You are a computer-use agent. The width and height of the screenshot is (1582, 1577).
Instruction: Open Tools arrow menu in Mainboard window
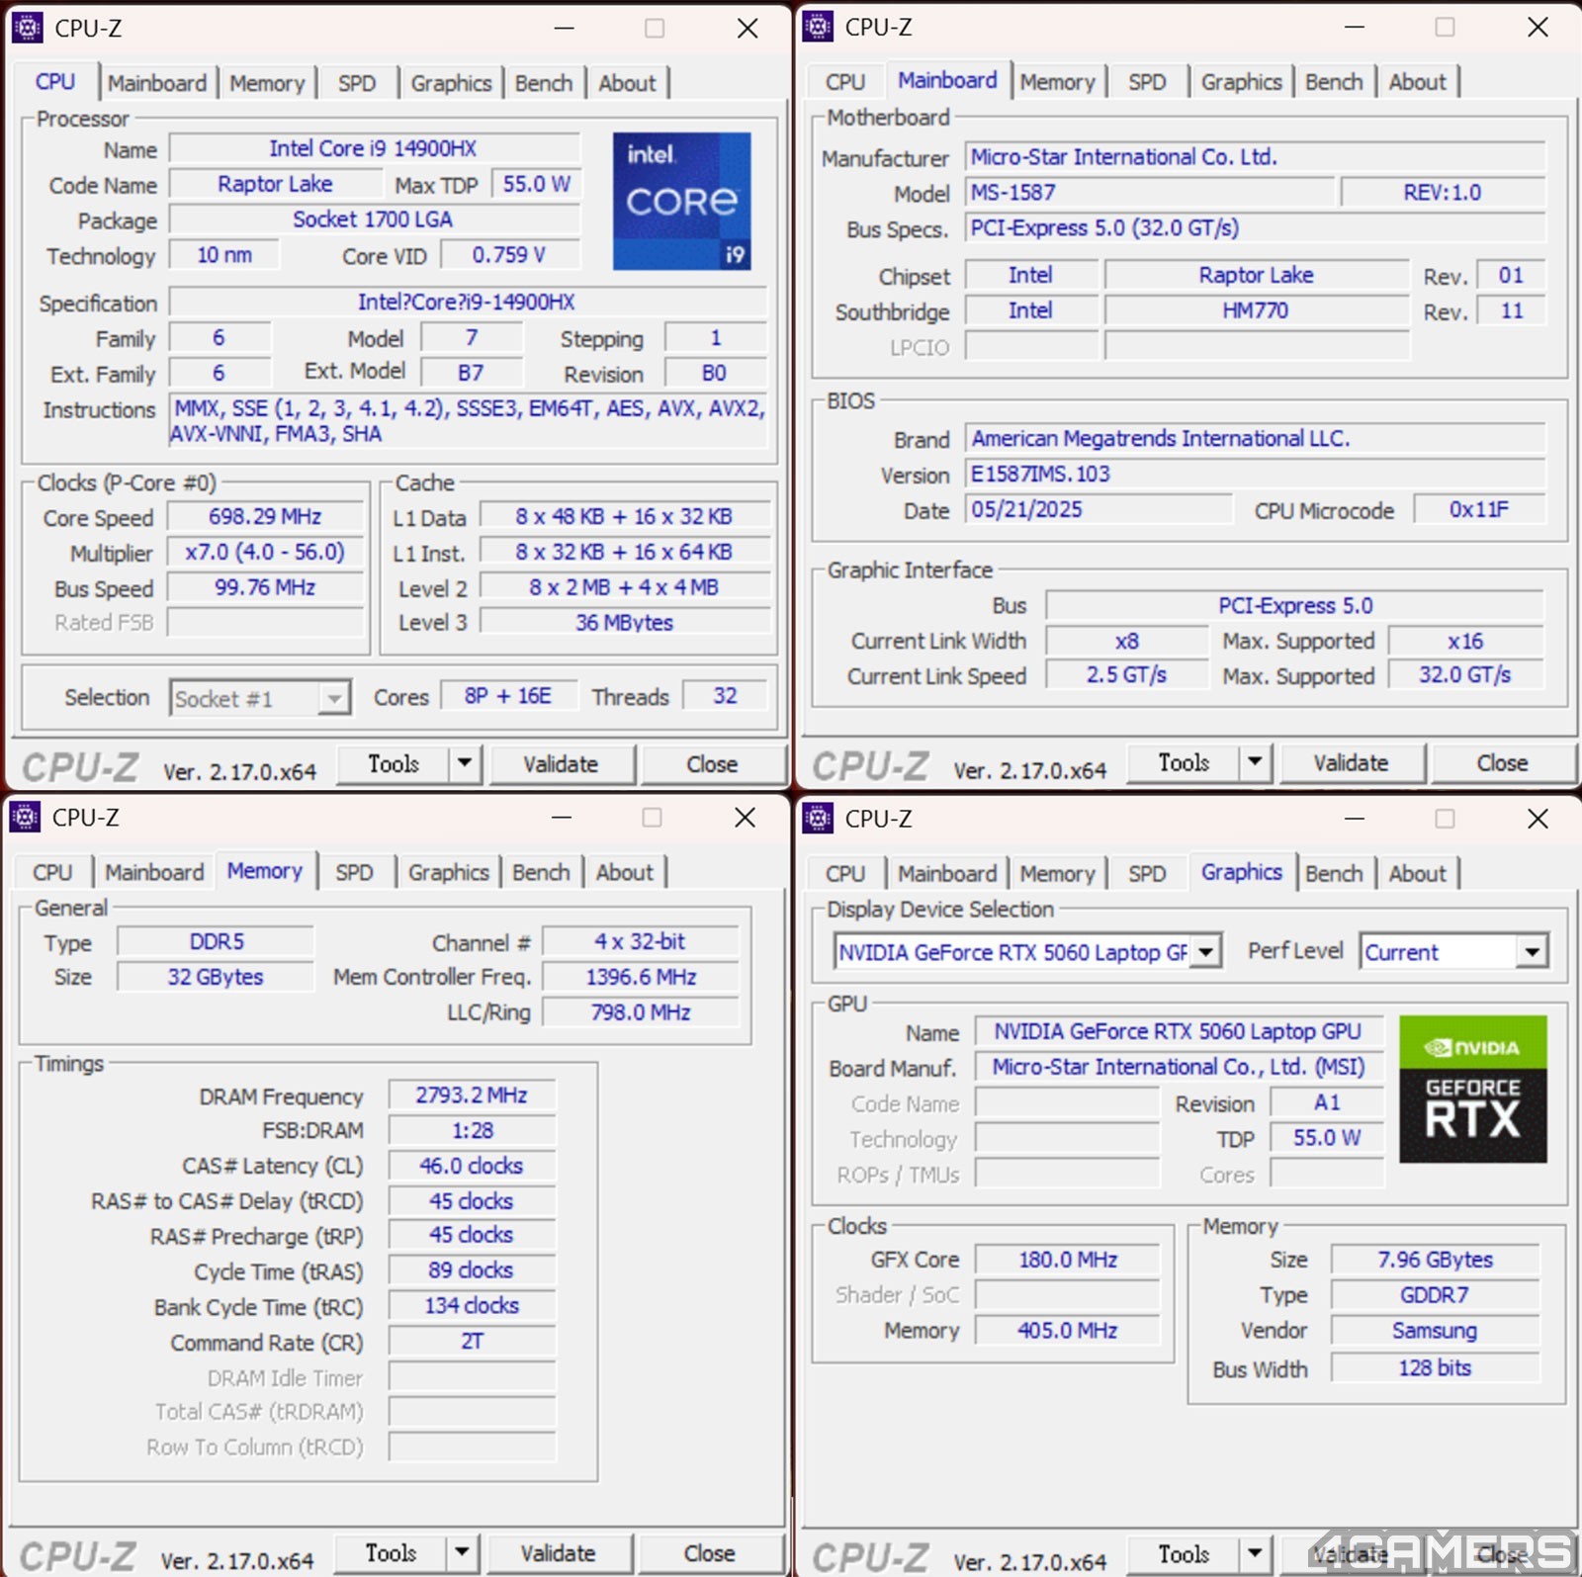[x=1254, y=762]
